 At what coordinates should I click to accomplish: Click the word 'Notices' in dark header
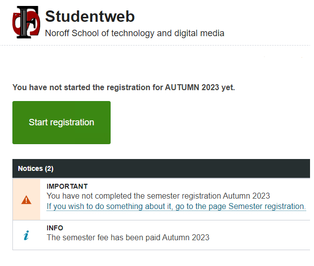click(30, 168)
